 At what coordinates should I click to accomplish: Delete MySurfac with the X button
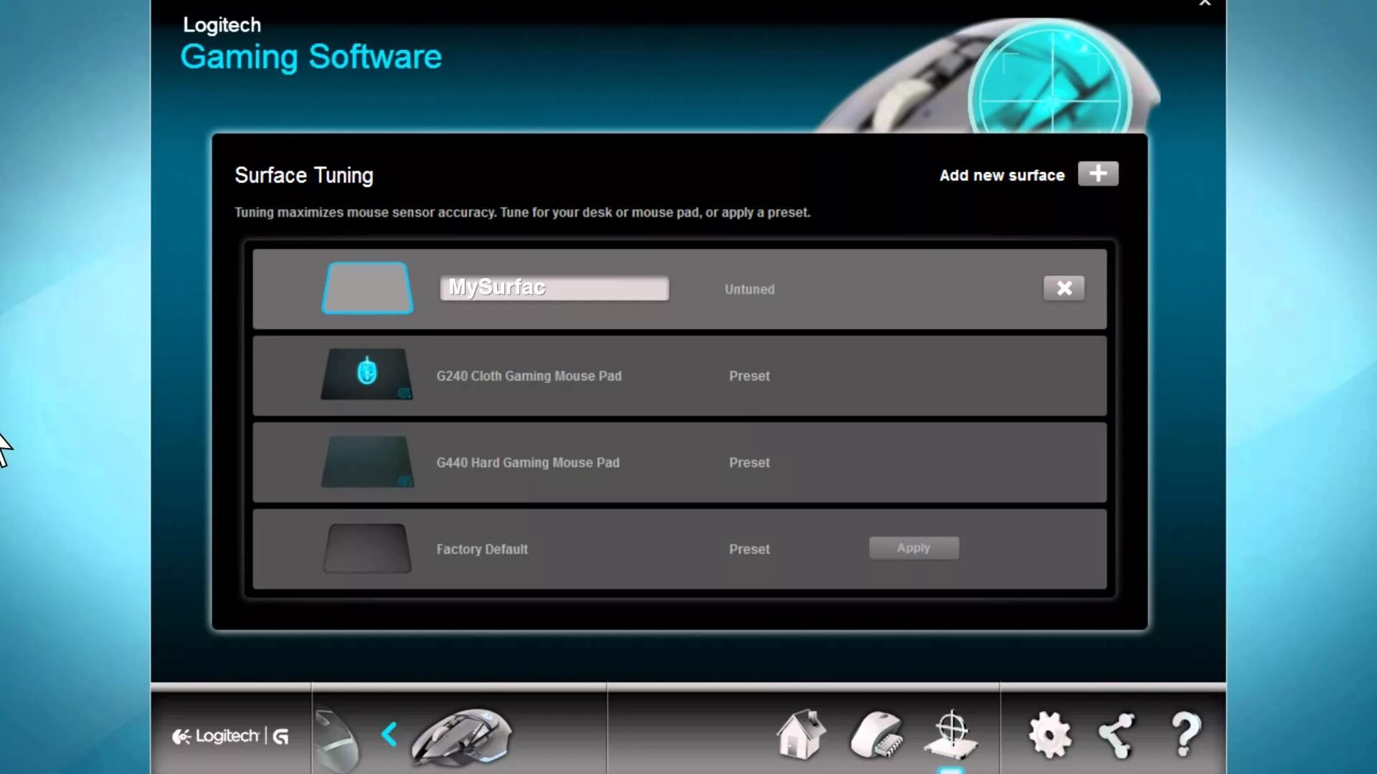click(1064, 288)
